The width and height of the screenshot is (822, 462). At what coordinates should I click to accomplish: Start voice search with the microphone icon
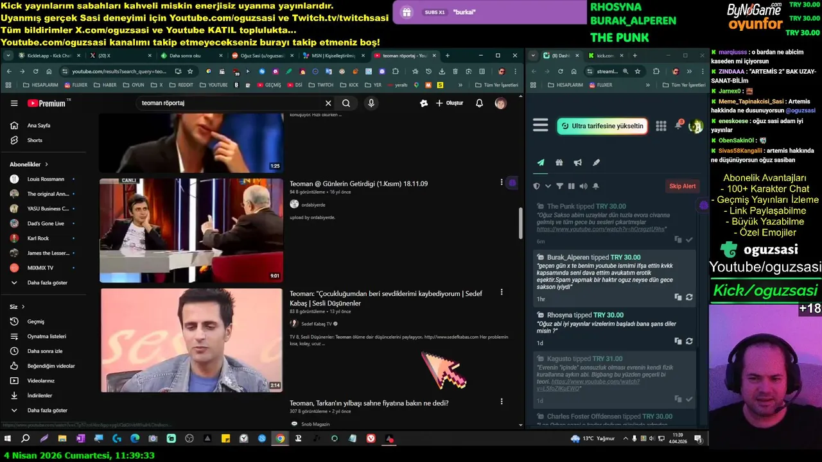pos(371,103)
